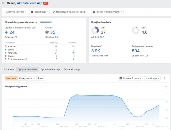The image size is (171, 130).
Task: Collapse the Реферальні домени chart section
Action: coord(166,86)
